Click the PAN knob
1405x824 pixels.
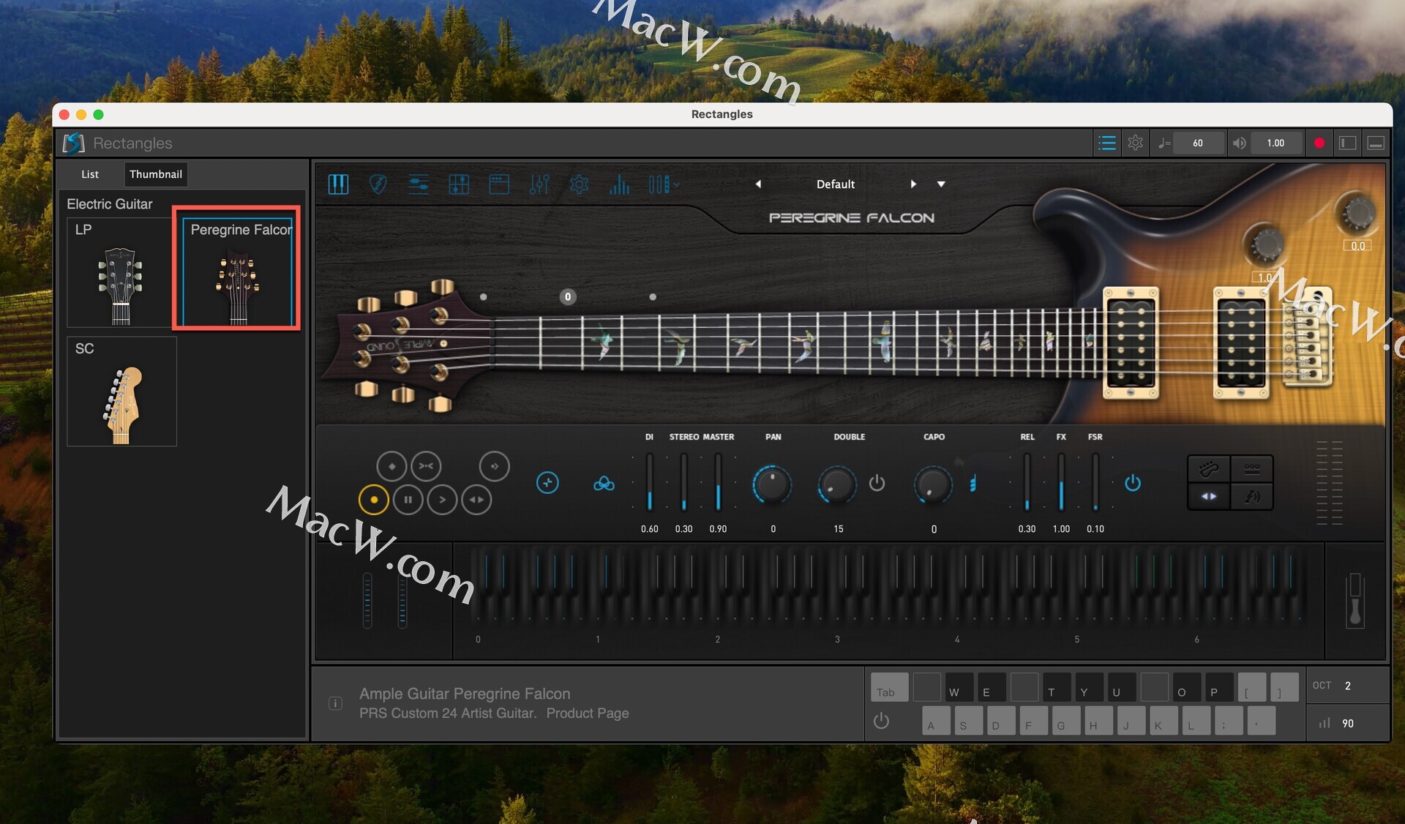772,484
